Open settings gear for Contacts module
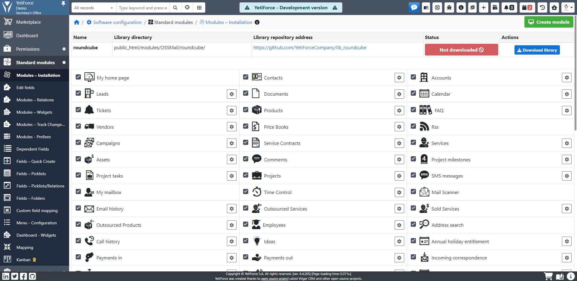This screenshot has height=281, width=577. click(399, 78)
